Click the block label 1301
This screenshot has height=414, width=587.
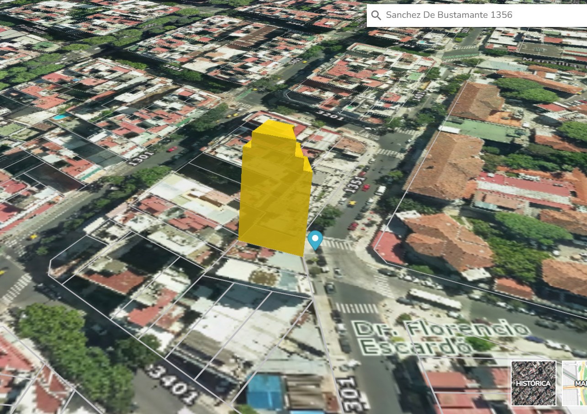pos(138,158)
